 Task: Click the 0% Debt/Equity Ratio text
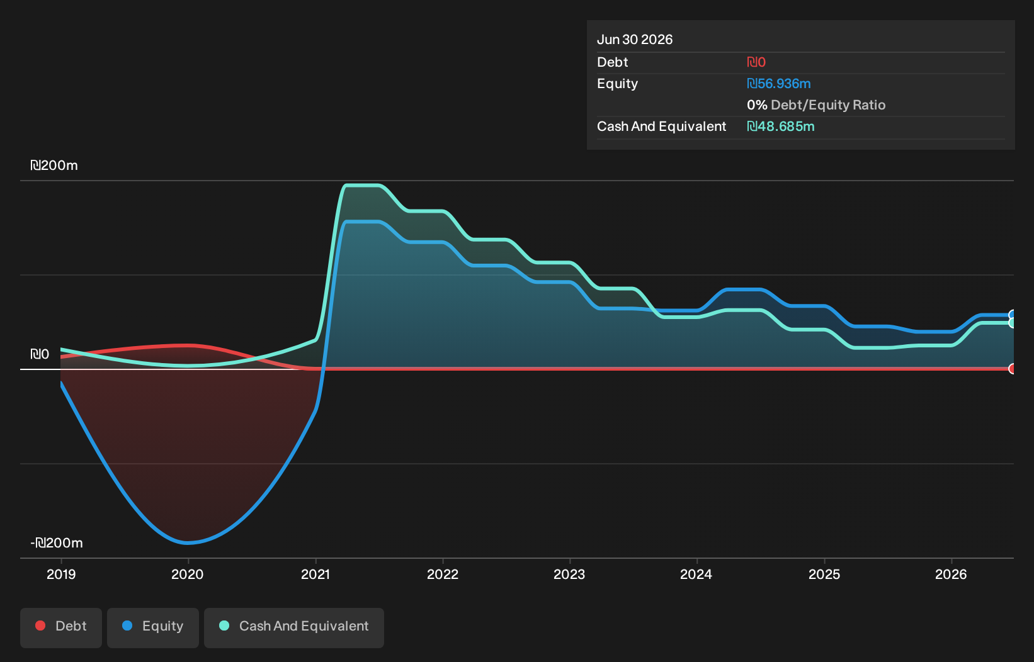[x=816, y=105]
